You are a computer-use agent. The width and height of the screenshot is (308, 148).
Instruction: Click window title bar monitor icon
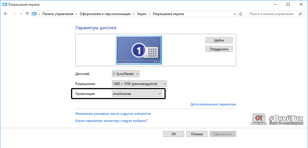4,4
